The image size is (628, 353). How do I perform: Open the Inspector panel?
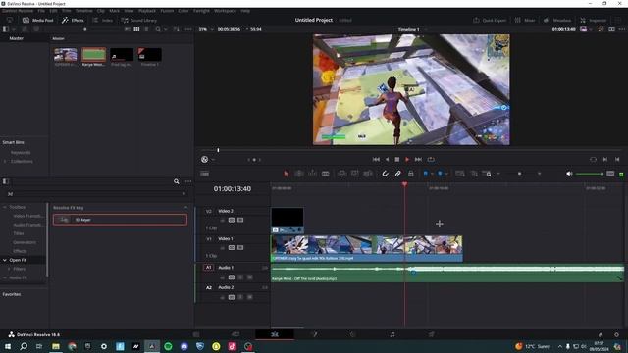pyautogui.click(x=593, y=20)
